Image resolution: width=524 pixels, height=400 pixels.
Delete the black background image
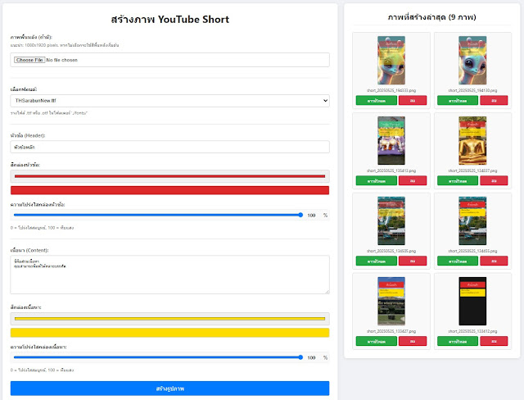pos(494,341)
